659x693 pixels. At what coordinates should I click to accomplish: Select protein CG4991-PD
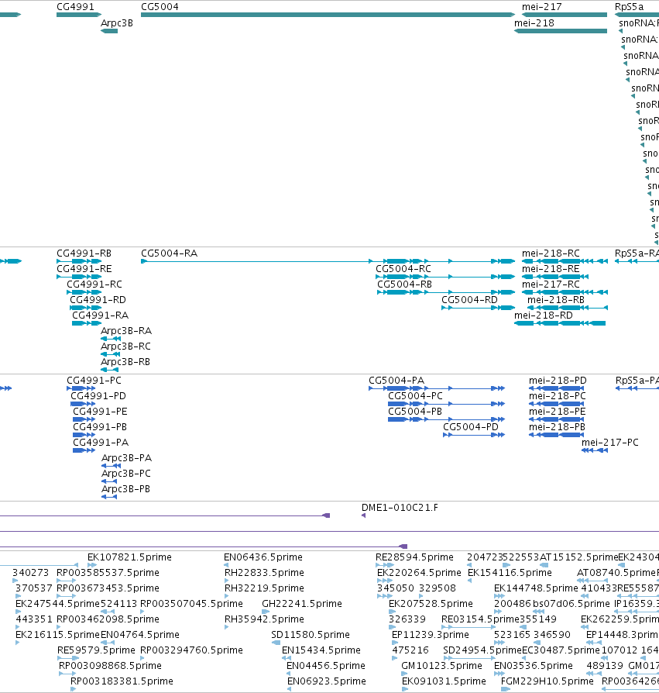pos(98,395)
